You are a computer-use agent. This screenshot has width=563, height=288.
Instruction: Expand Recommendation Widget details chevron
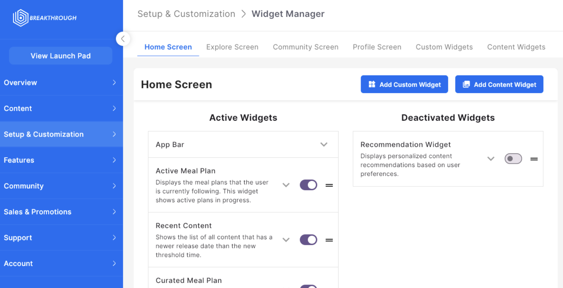491,159
